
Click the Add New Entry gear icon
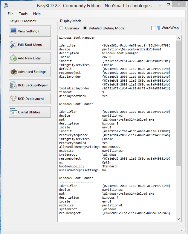click(x=13, y=58)
